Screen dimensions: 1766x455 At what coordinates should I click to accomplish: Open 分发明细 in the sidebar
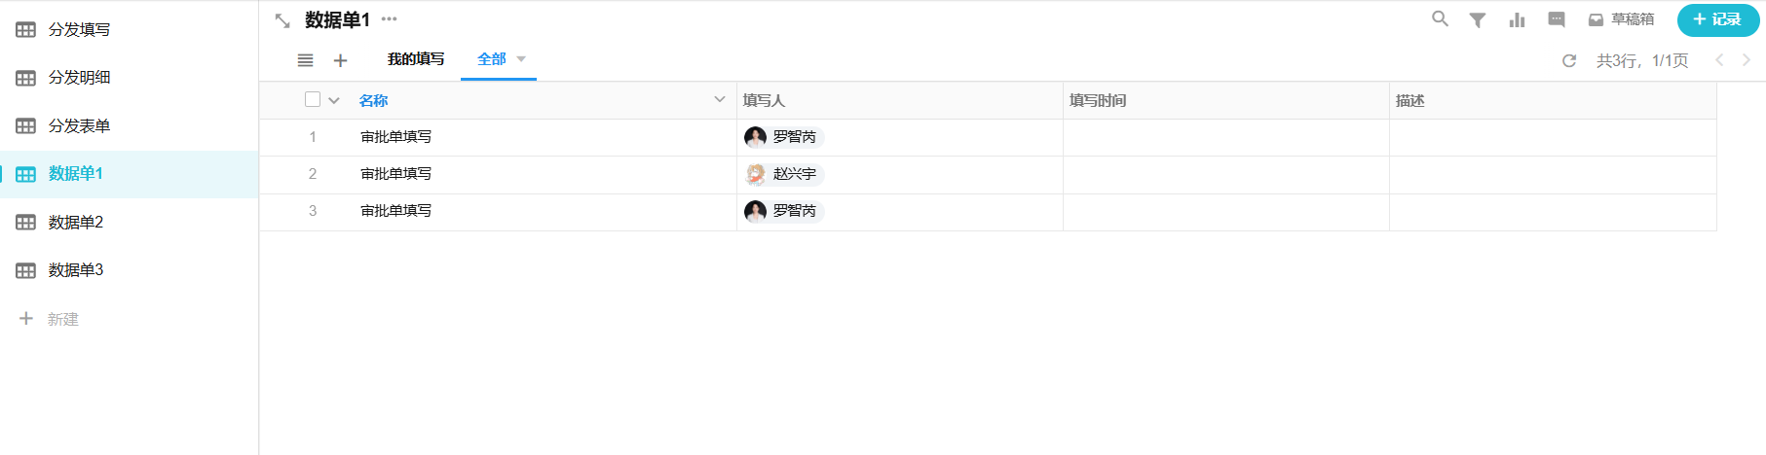click(80, 78)
